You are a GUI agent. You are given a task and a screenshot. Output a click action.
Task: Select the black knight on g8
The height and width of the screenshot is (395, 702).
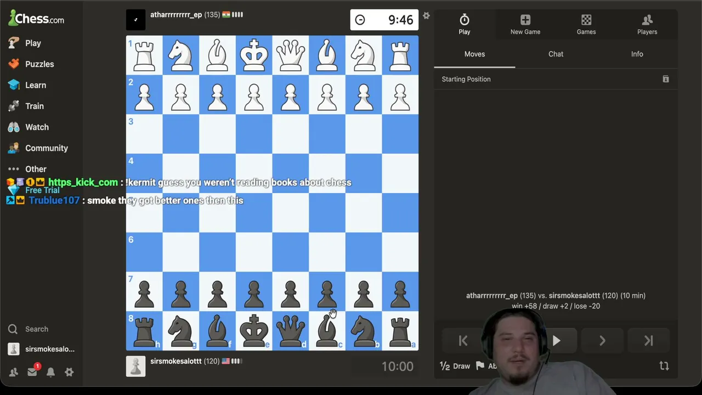coord(181,331)
